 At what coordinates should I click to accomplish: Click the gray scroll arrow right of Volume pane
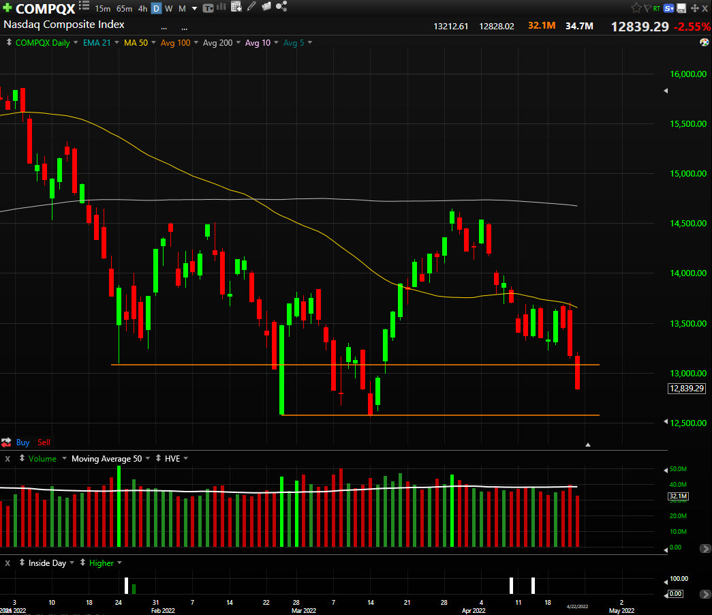click(x=705, y=549)
